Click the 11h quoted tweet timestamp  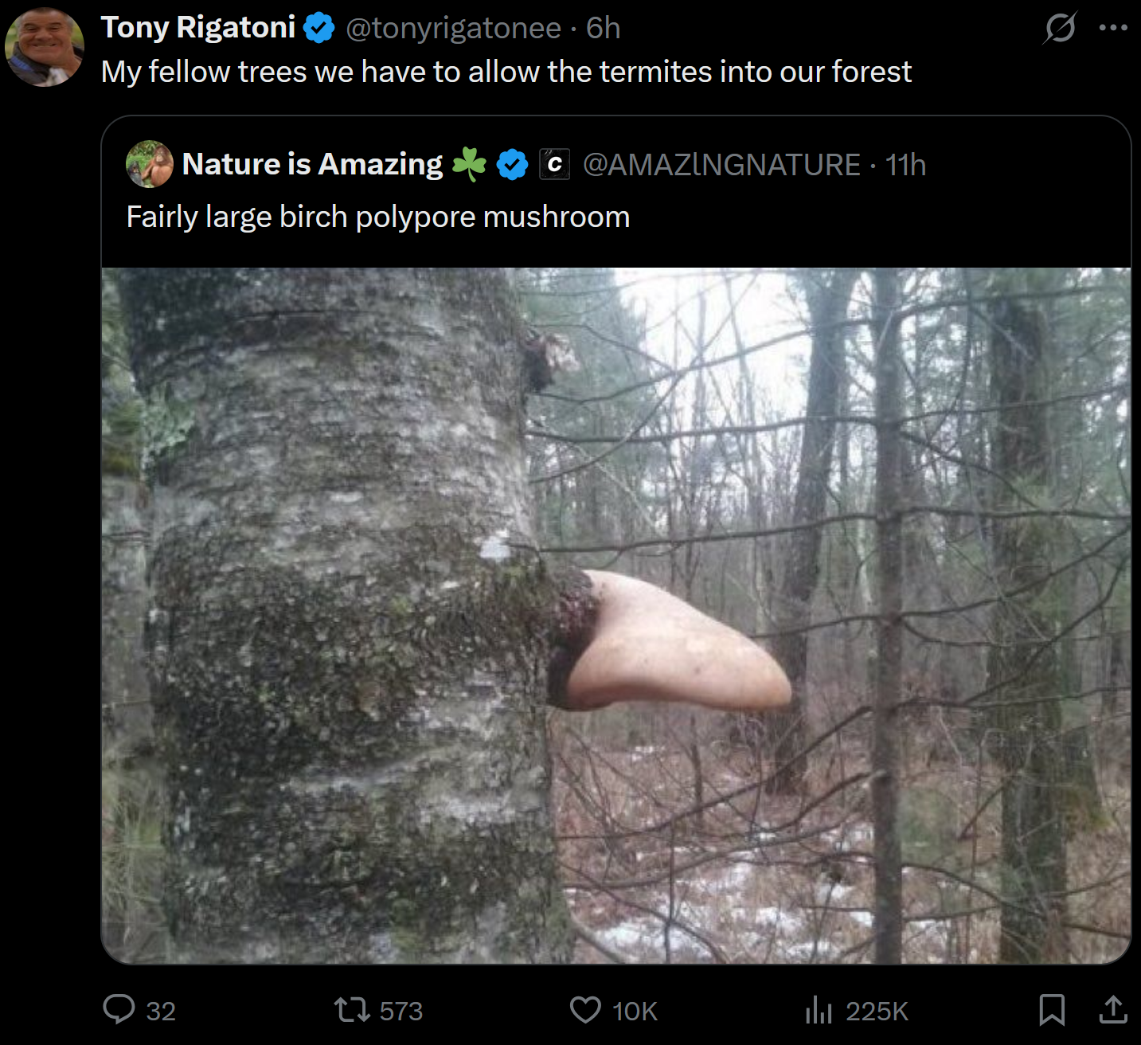906,165
